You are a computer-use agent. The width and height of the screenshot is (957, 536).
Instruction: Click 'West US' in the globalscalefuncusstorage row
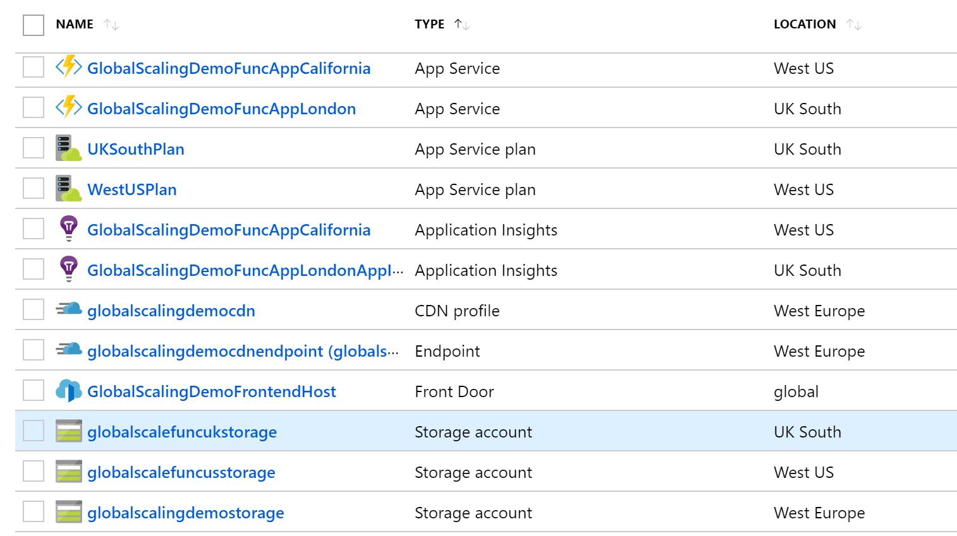pos(804,472)
